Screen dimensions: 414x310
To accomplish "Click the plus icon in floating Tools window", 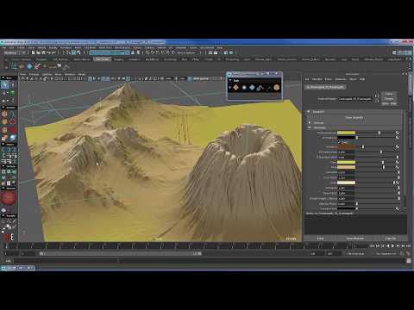I will click(229, 88).
